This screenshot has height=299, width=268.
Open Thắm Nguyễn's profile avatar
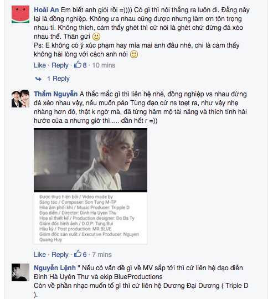[20, 99]
